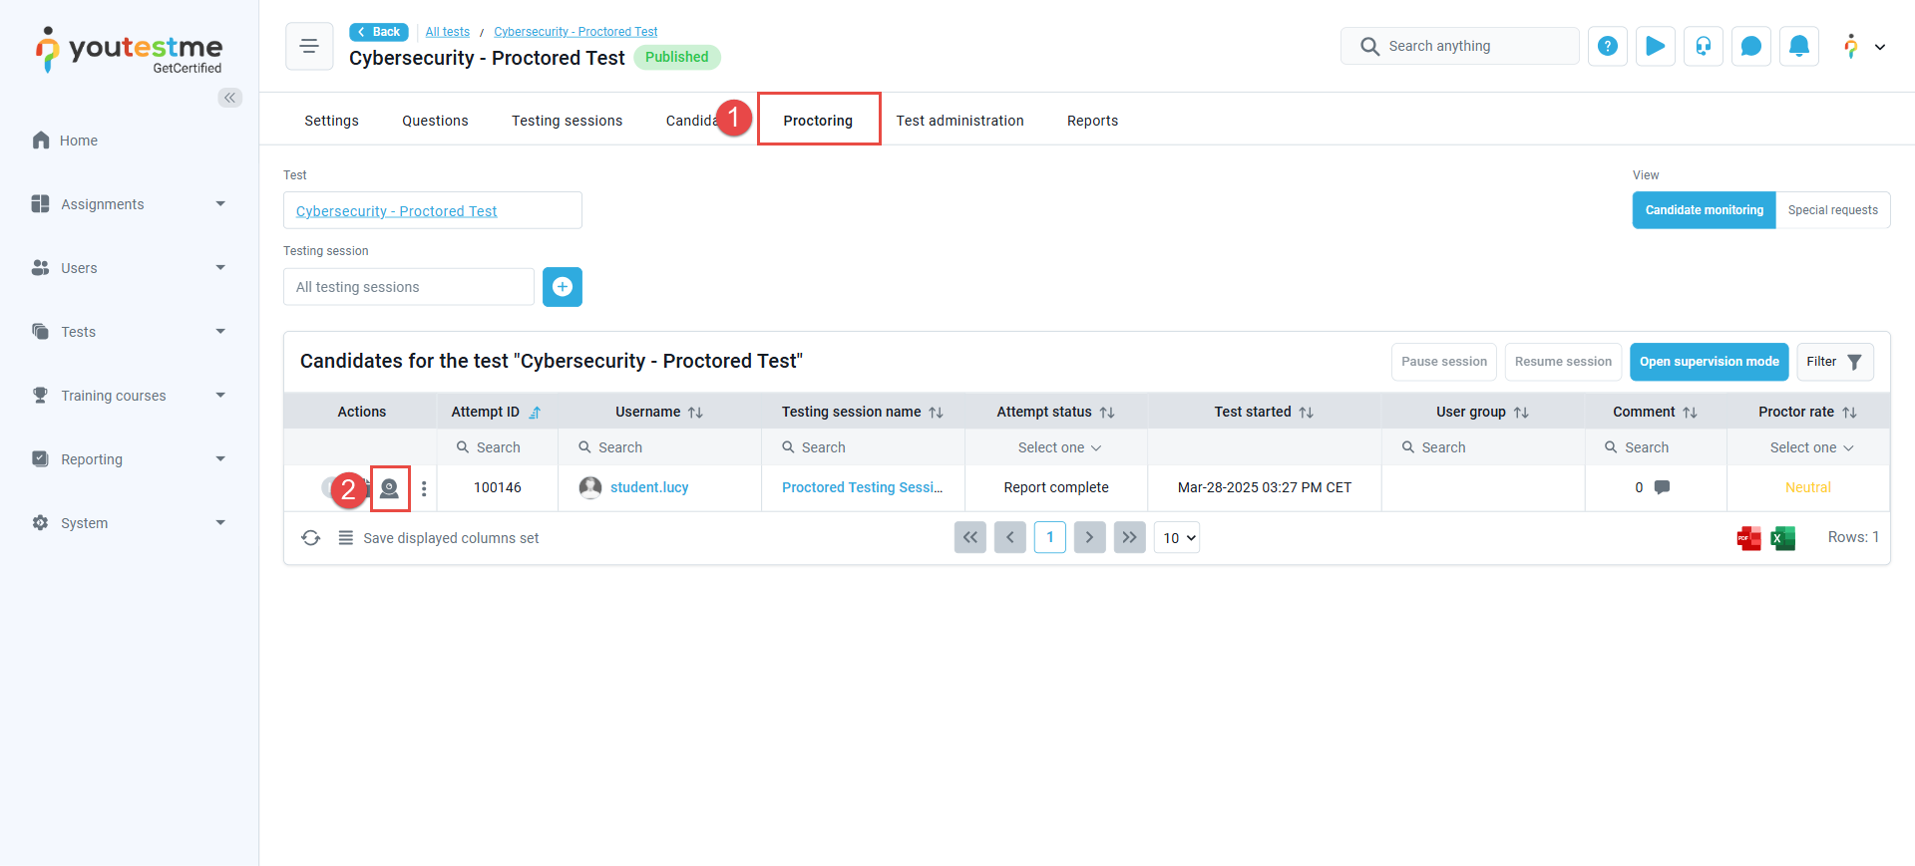Click the YouTestMe logo

click(x=130, y=50)
